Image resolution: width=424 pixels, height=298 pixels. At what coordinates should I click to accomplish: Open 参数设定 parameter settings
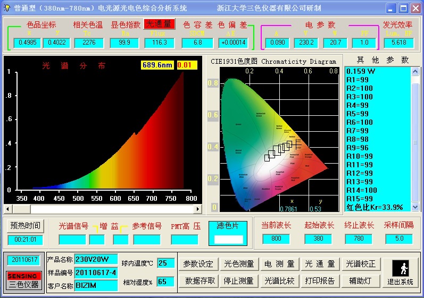(x=198, y=263)
